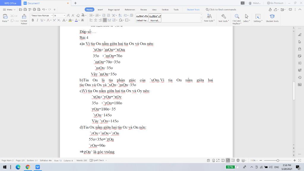304x171 pixels.
Task: Pick the font color red A
Action: 76,20
